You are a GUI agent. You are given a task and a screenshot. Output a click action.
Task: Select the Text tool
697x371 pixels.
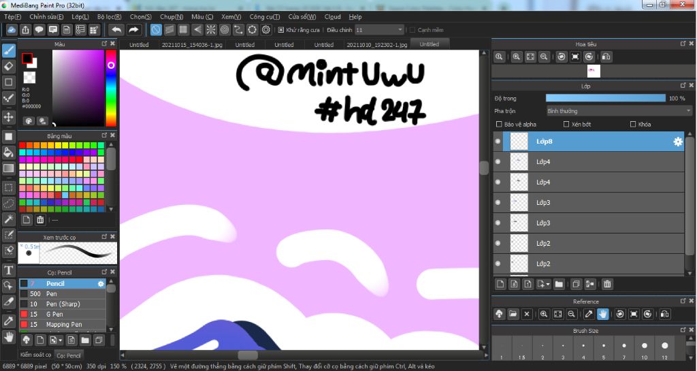(8, 270)
